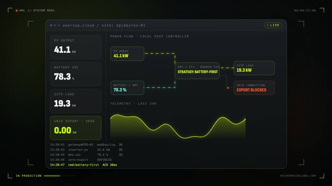
Task: Select the GRID EXPORT ZERO 0.00 kW card
Action: pyautogui.click(x=76, y=128)
